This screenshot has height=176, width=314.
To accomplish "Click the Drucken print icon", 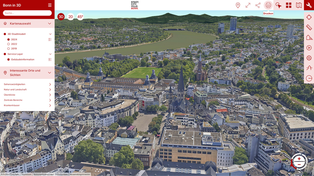I will coord(268,5).
